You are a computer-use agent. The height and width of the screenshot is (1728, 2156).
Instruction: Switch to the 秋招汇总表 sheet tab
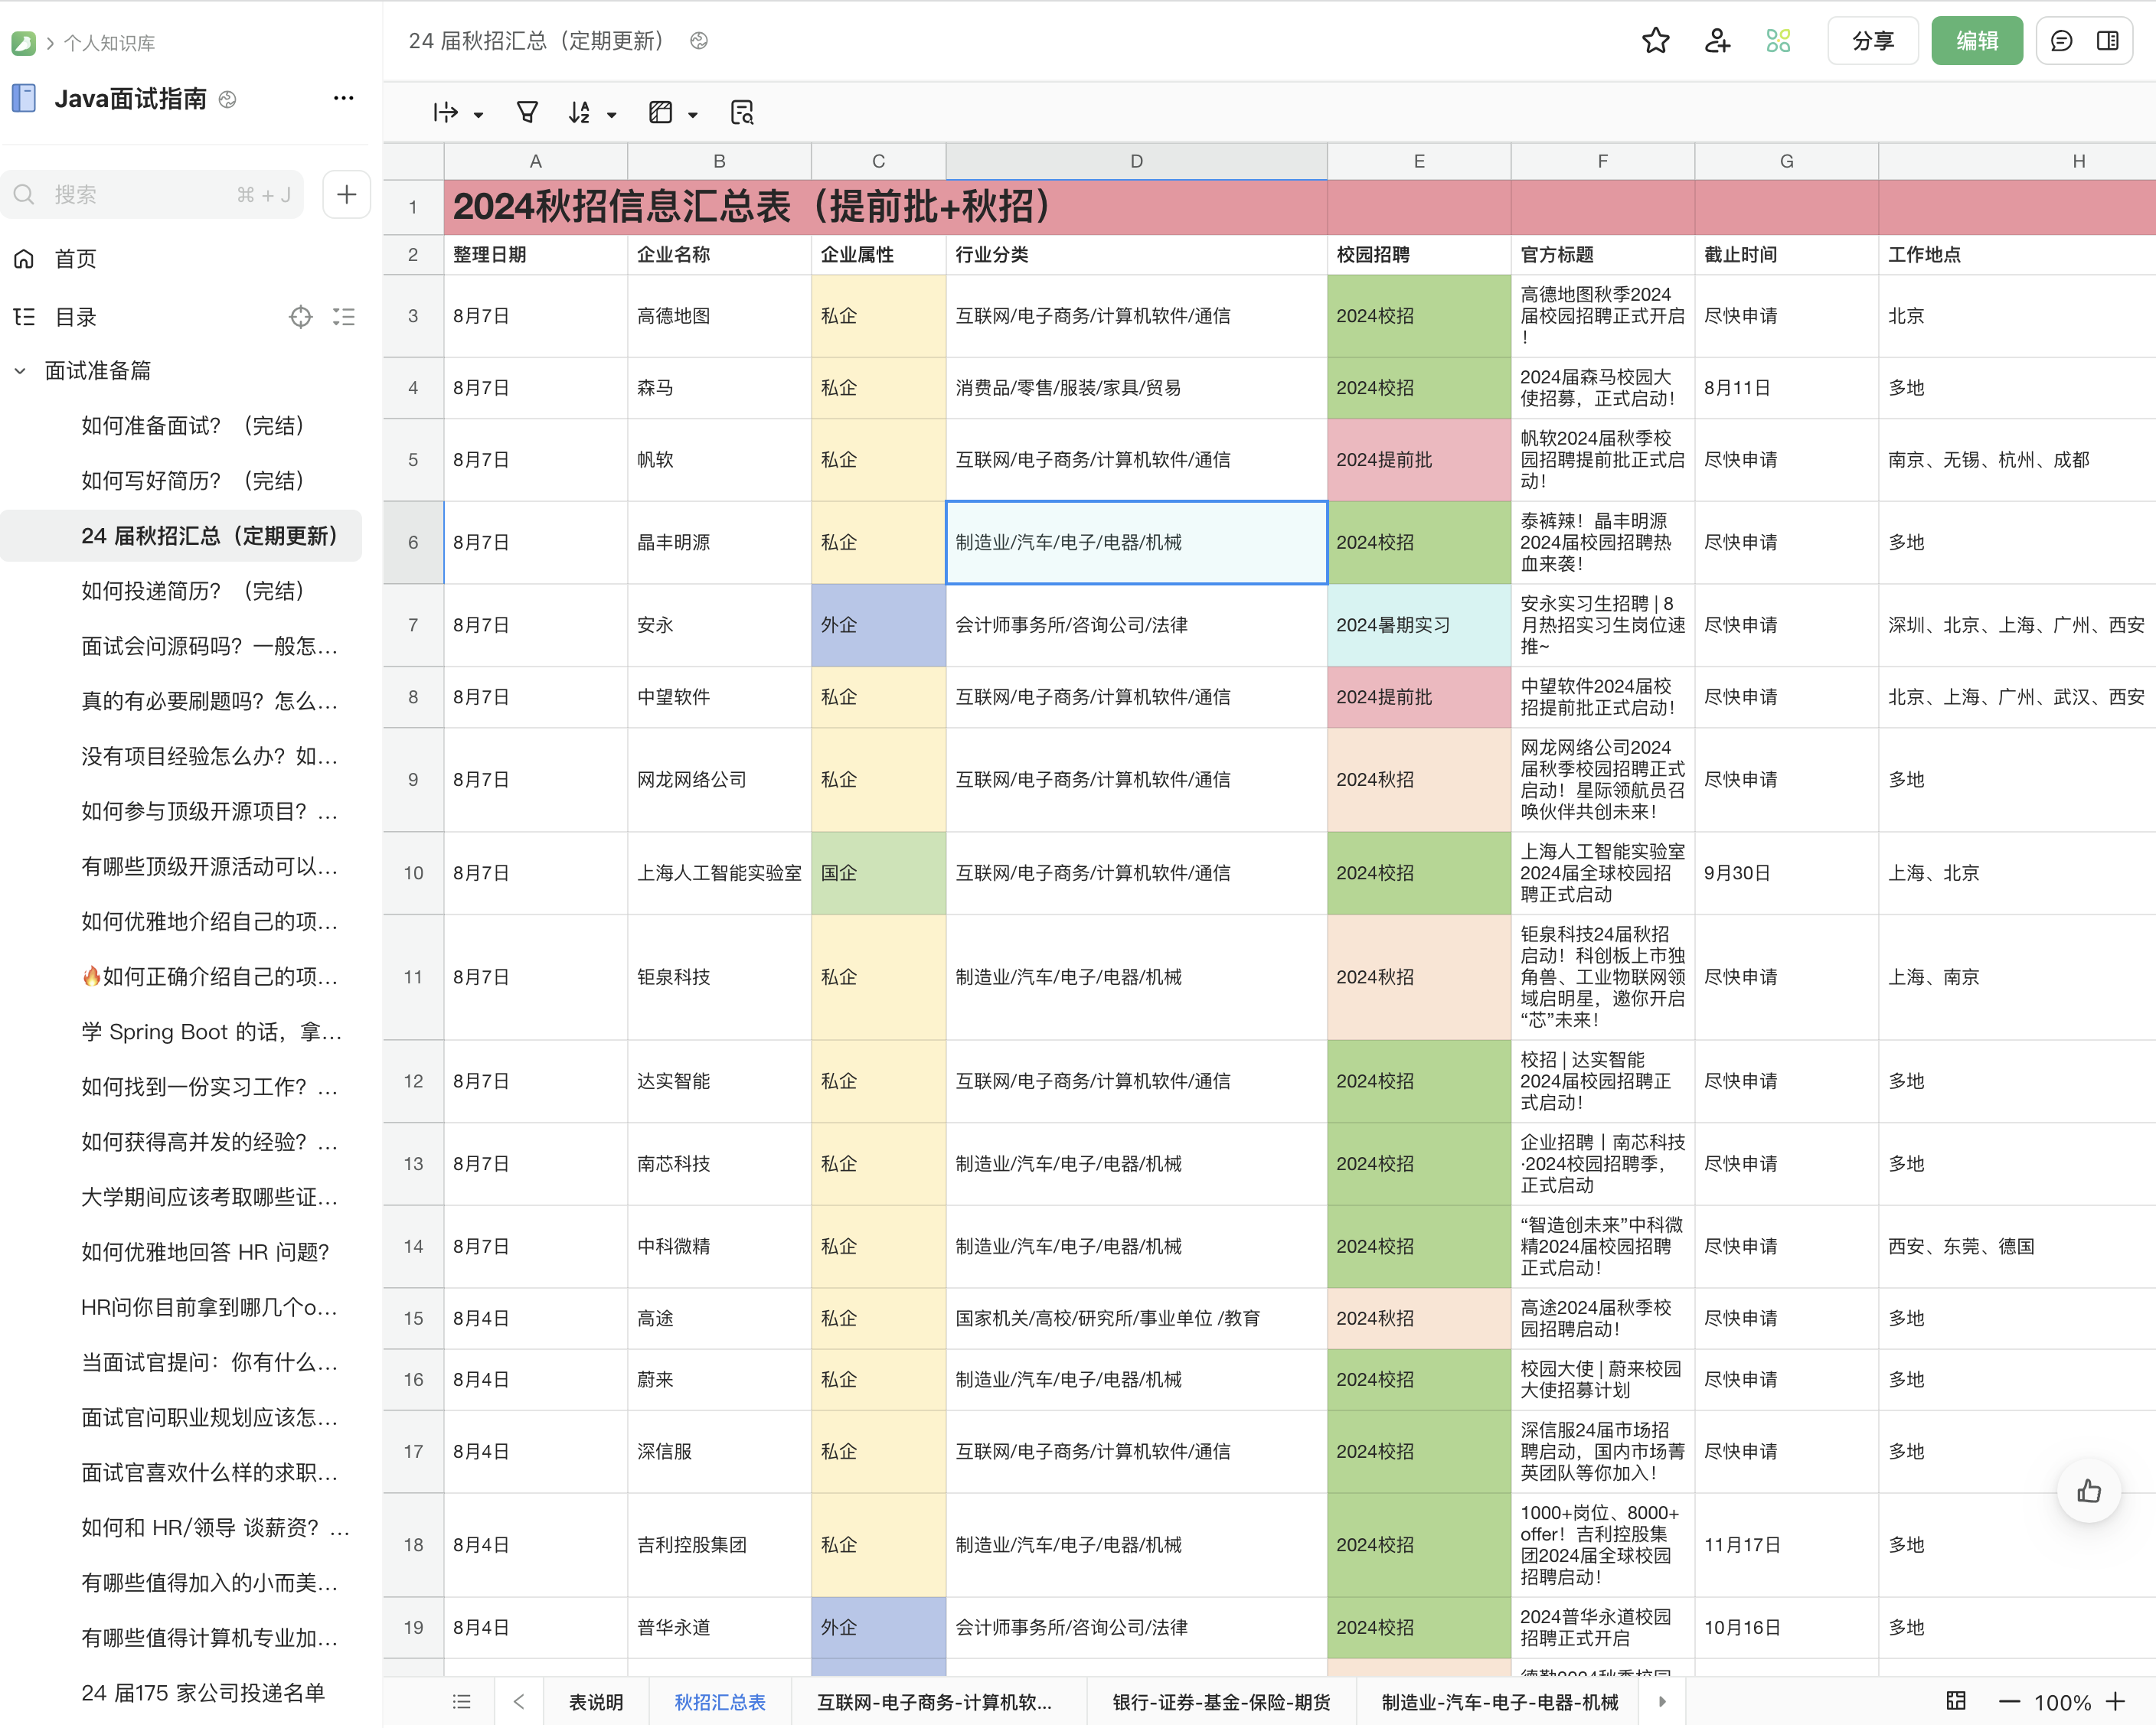[719, 1701]
